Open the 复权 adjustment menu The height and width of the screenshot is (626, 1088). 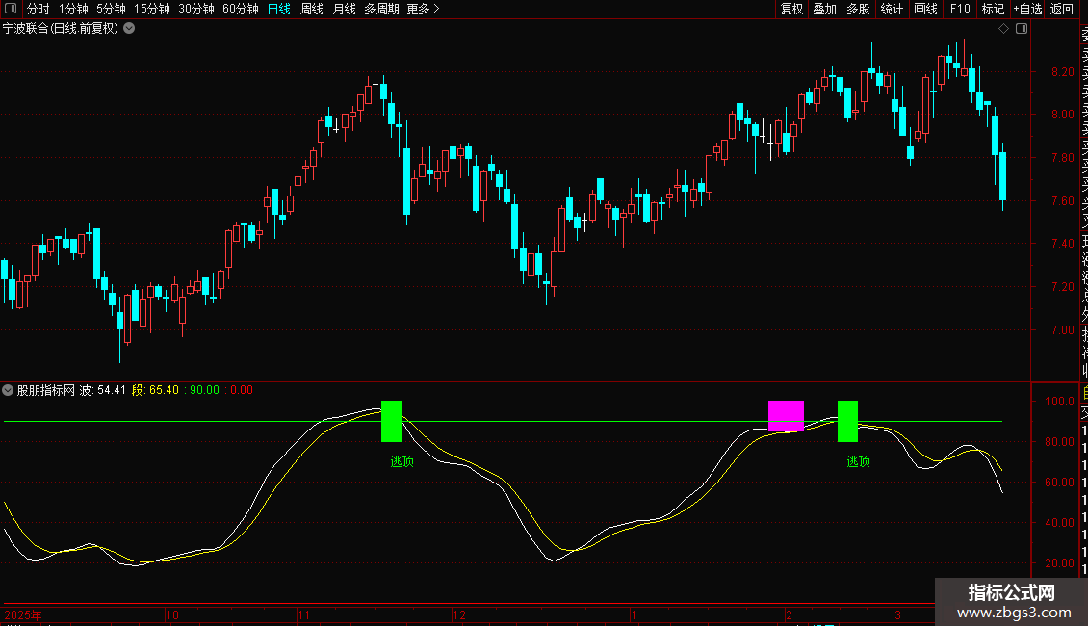click(791, 9)
